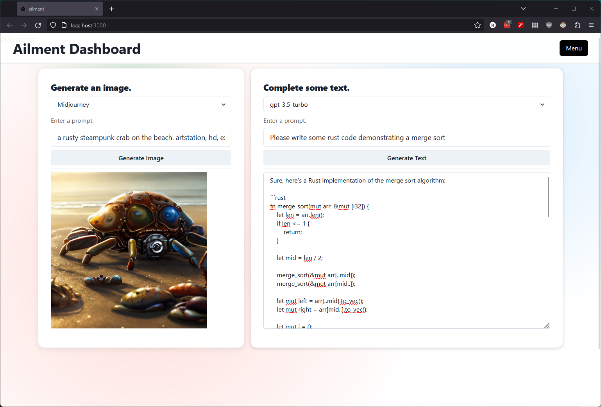The image size is (601, 407).
Task: Click the merge sort text prompt field
Action: pyautogui.click(x=407, y=137)
